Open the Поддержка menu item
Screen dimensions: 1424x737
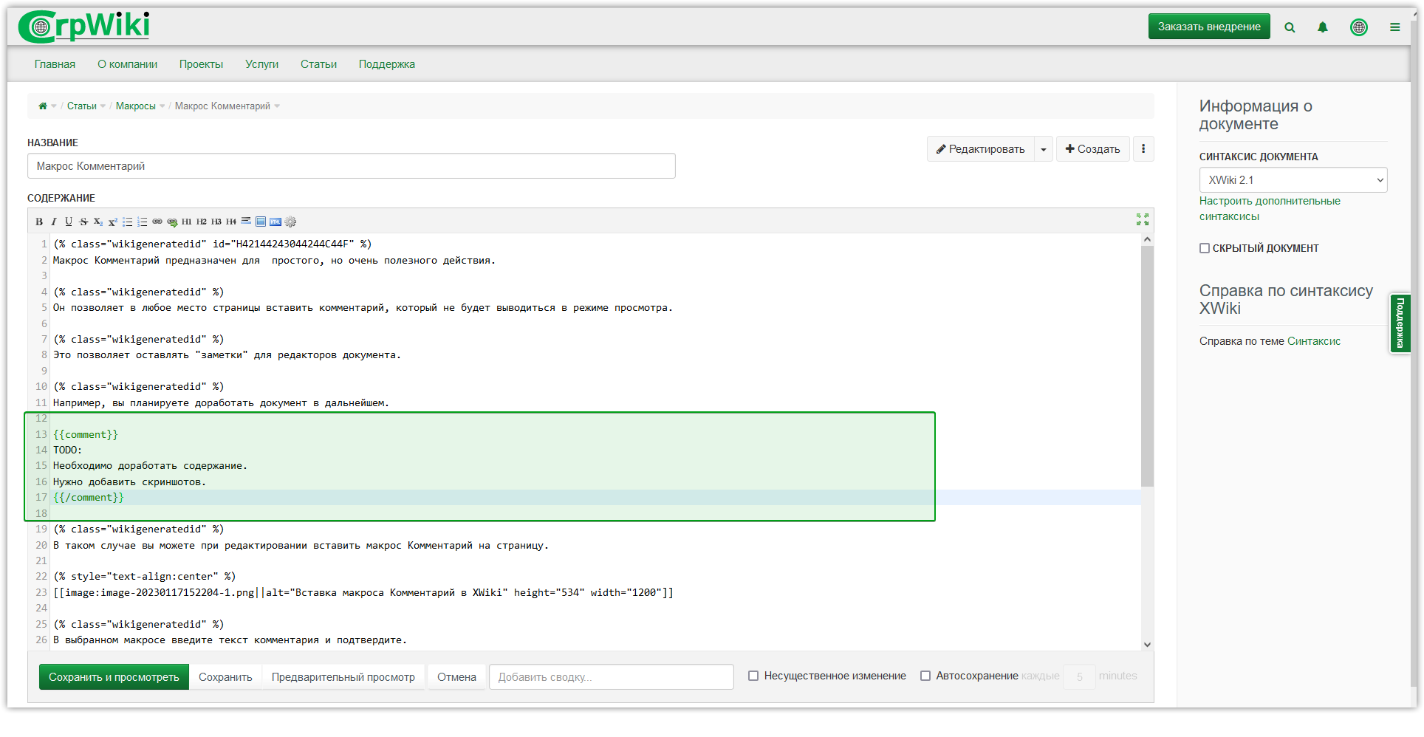click(x=387, y=64)
